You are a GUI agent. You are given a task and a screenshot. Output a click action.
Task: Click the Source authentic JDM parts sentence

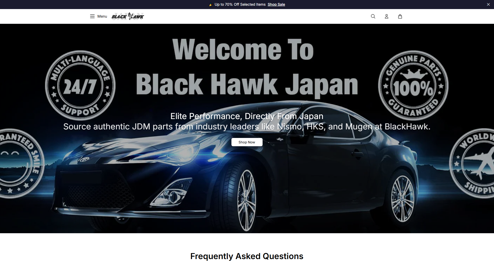point(247,127)
